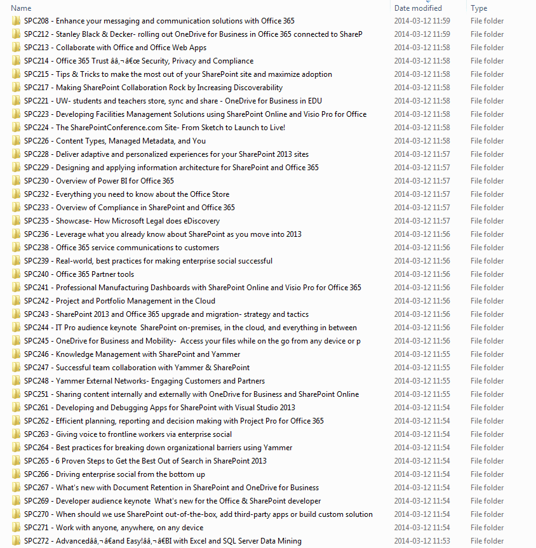Click the folder icon for SPC233
Screen dimensions: 536x548
point(16,208)
